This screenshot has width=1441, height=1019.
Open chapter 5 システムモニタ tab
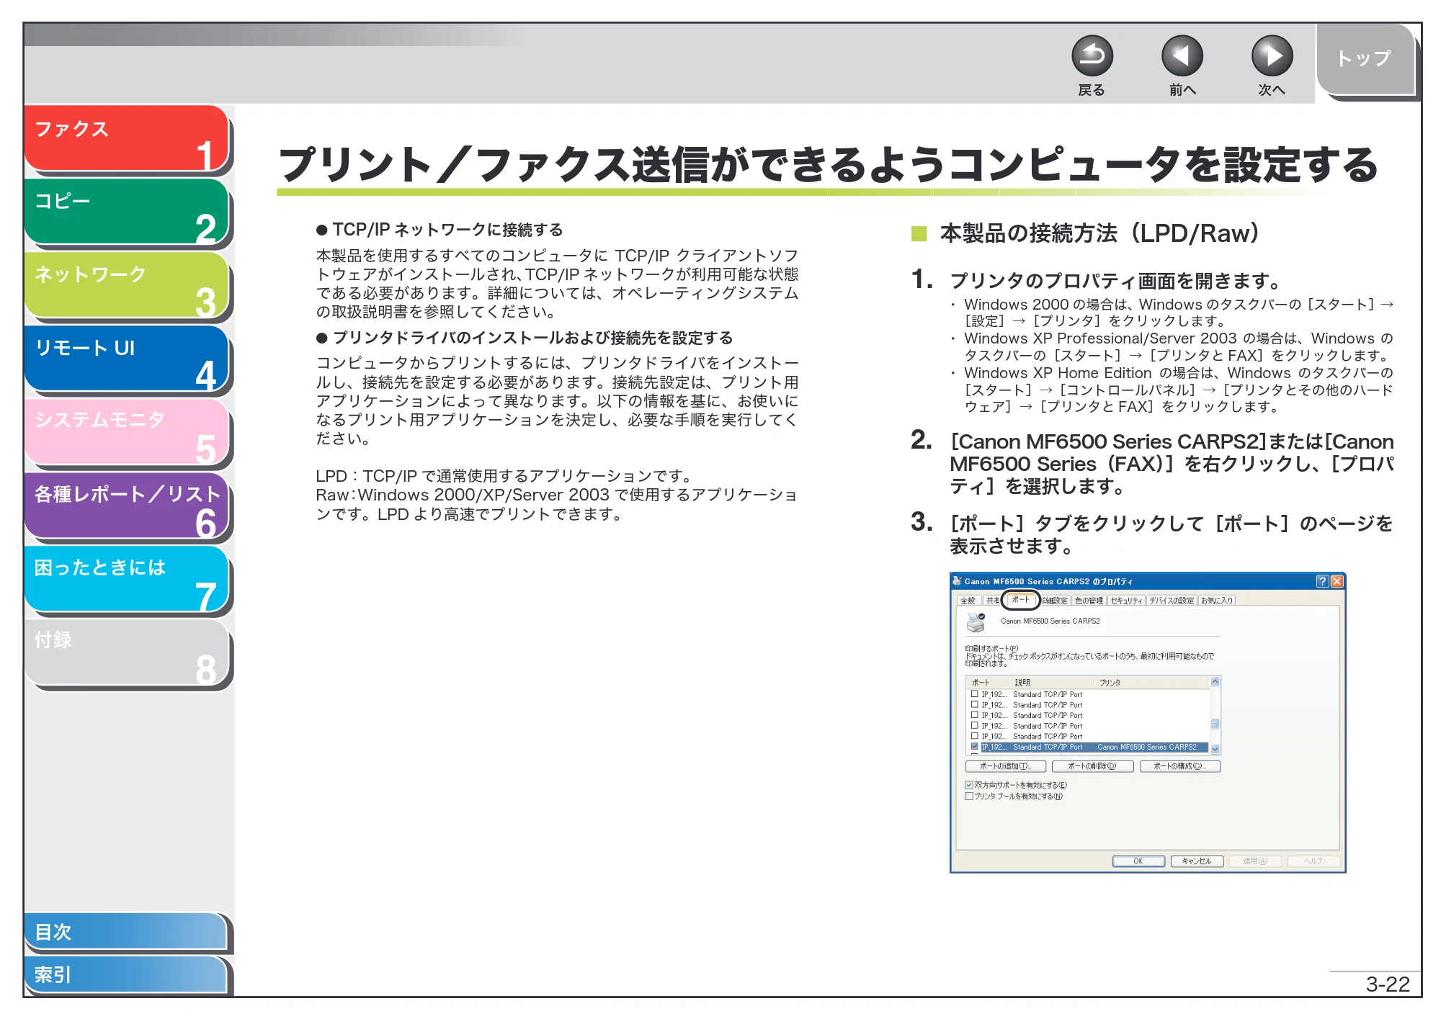(126, 432)
